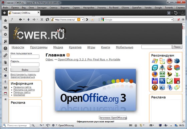Click the red pin icon in toolbar
187x129 pixels.
[178, 20]
